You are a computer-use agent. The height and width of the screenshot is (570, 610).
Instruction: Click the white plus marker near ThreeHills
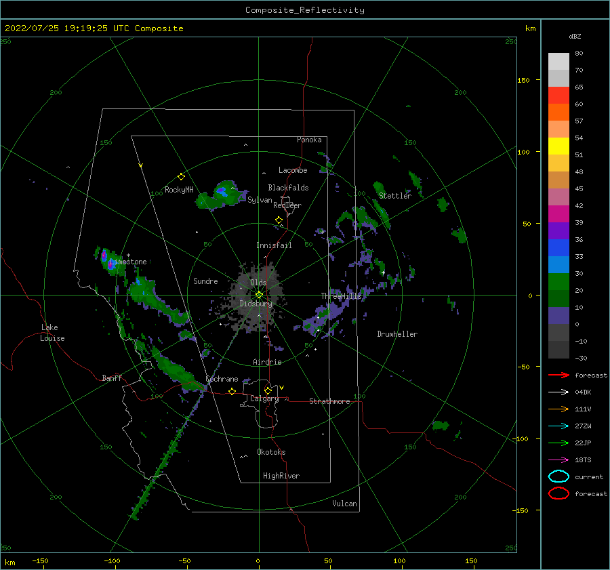pos(383,273)
